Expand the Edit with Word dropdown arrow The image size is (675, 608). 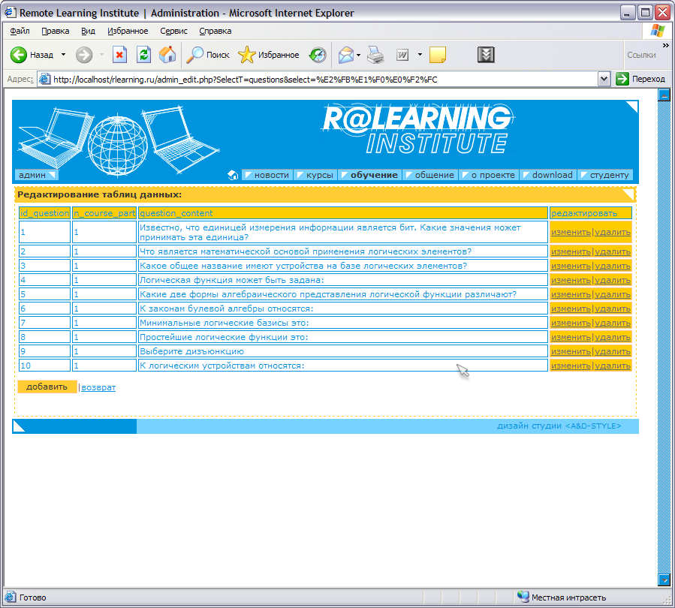click(420, 55)
